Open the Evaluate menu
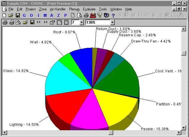Screen dimensions: 189x137 [x=89, y=9]
